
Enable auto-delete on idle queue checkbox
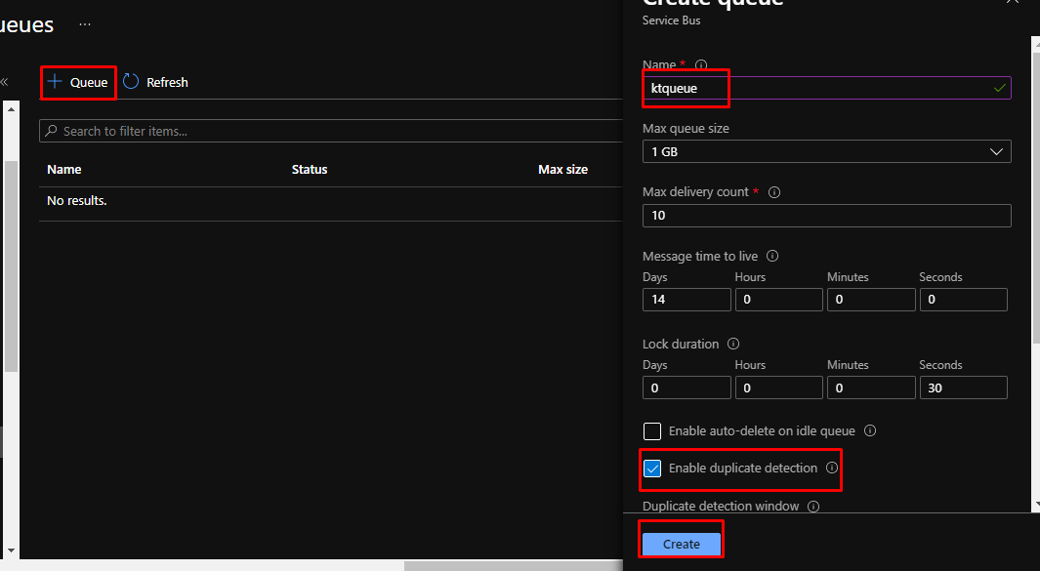tap(652, 430)
